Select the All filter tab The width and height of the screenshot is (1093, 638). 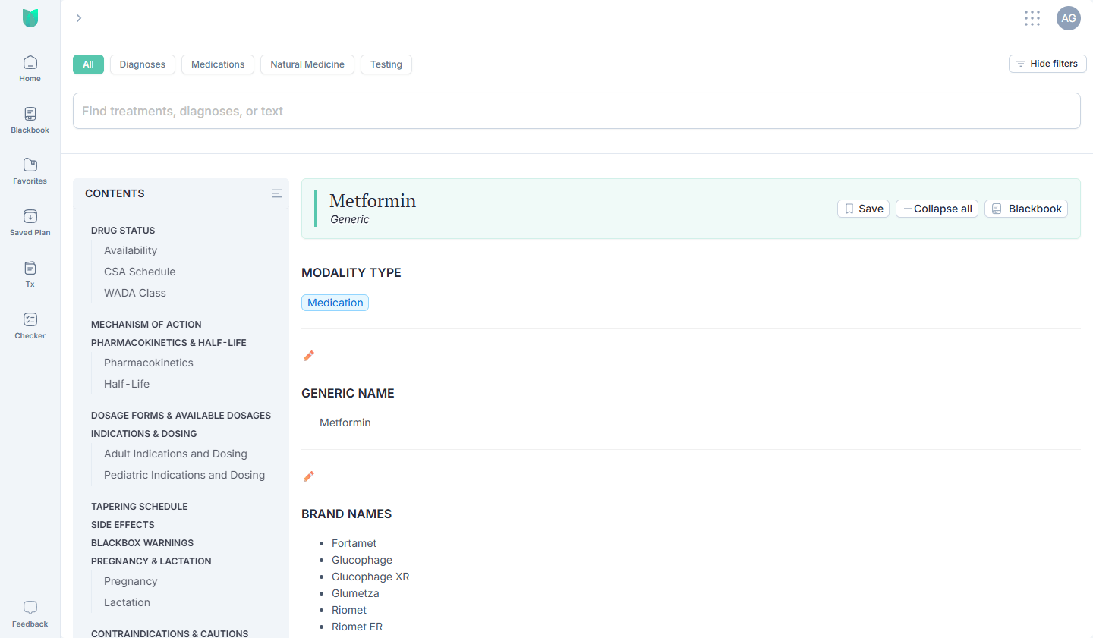[x=88, y=64]
